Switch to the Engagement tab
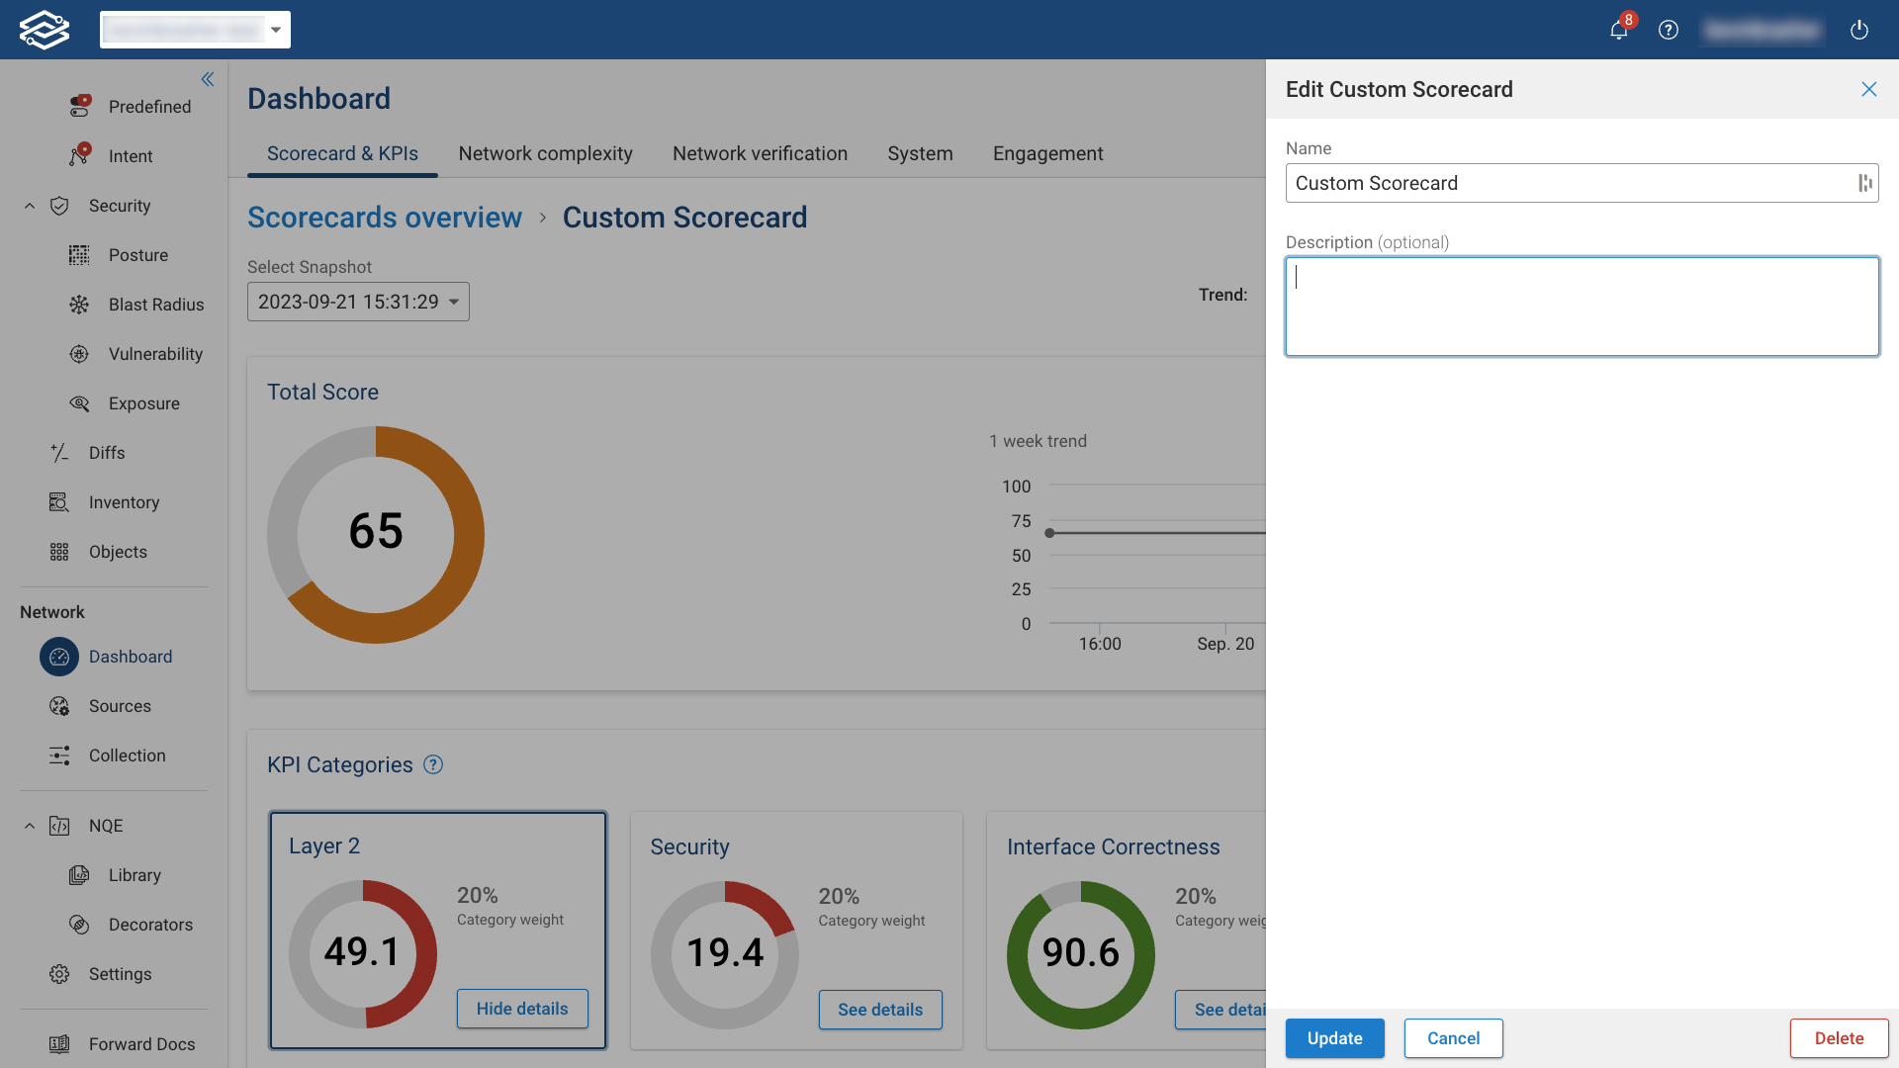 [x=1047, y=153]
